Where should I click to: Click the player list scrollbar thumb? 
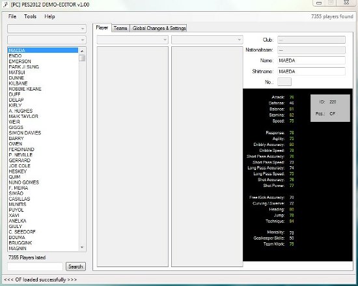[82, 58]
